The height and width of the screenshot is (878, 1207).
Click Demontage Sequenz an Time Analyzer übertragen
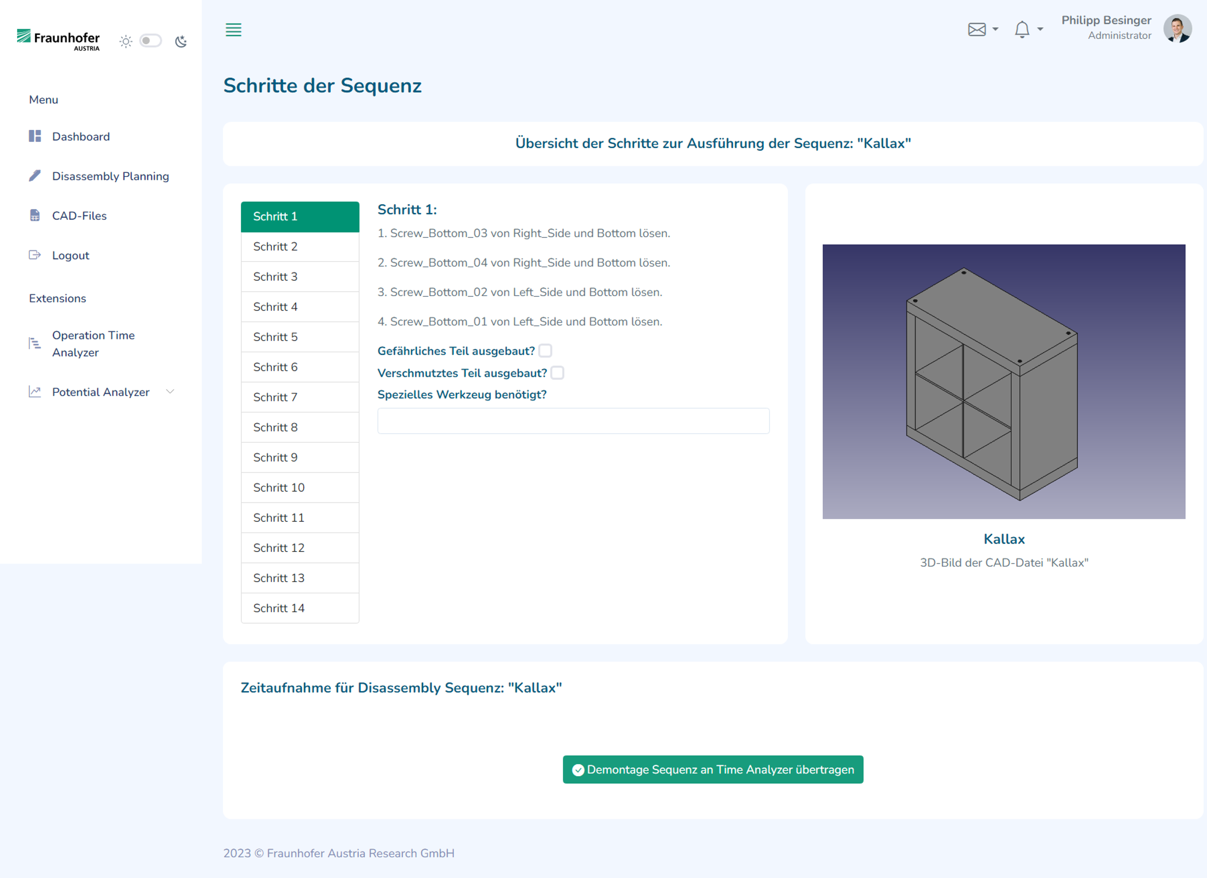[x=713, y=769]
